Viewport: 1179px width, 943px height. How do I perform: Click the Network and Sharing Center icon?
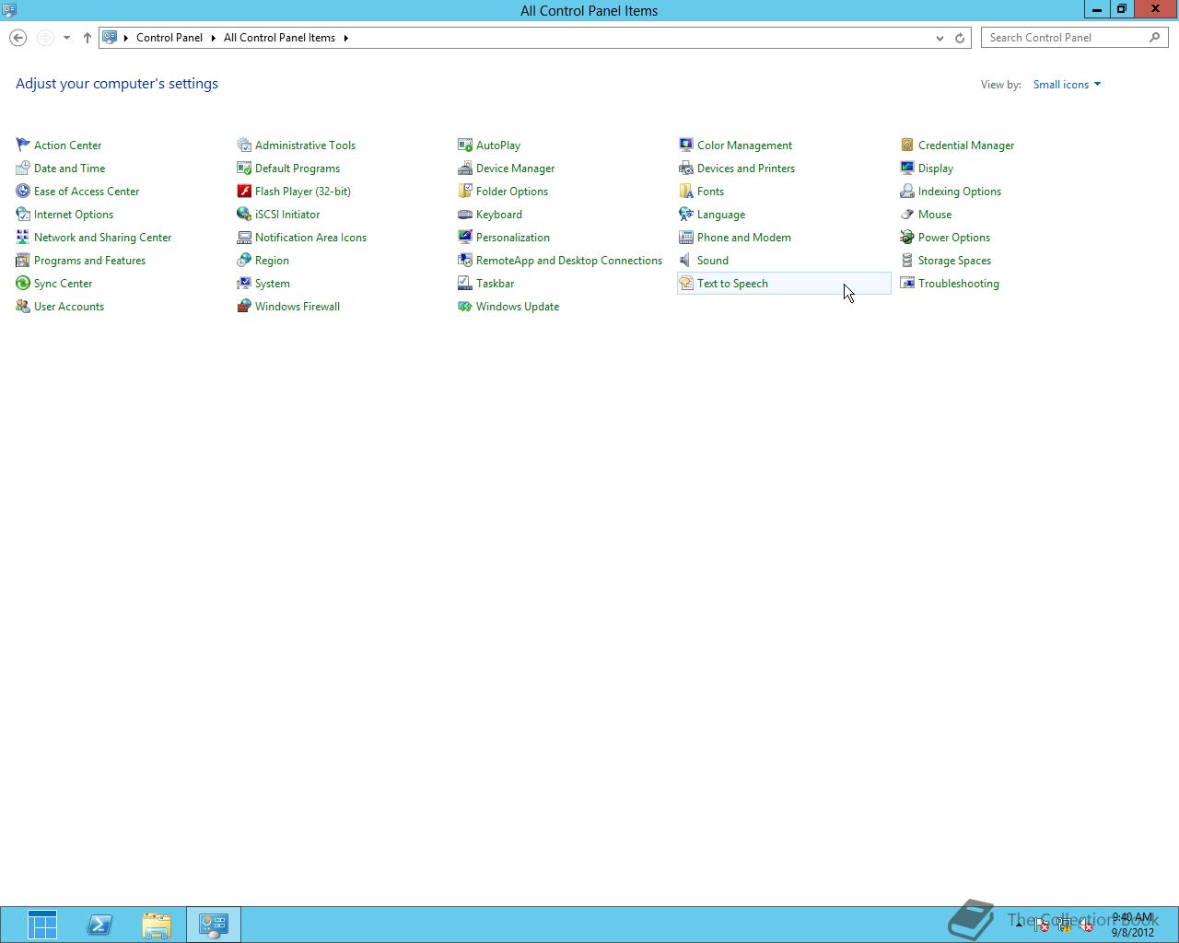(x=23, y=237)
